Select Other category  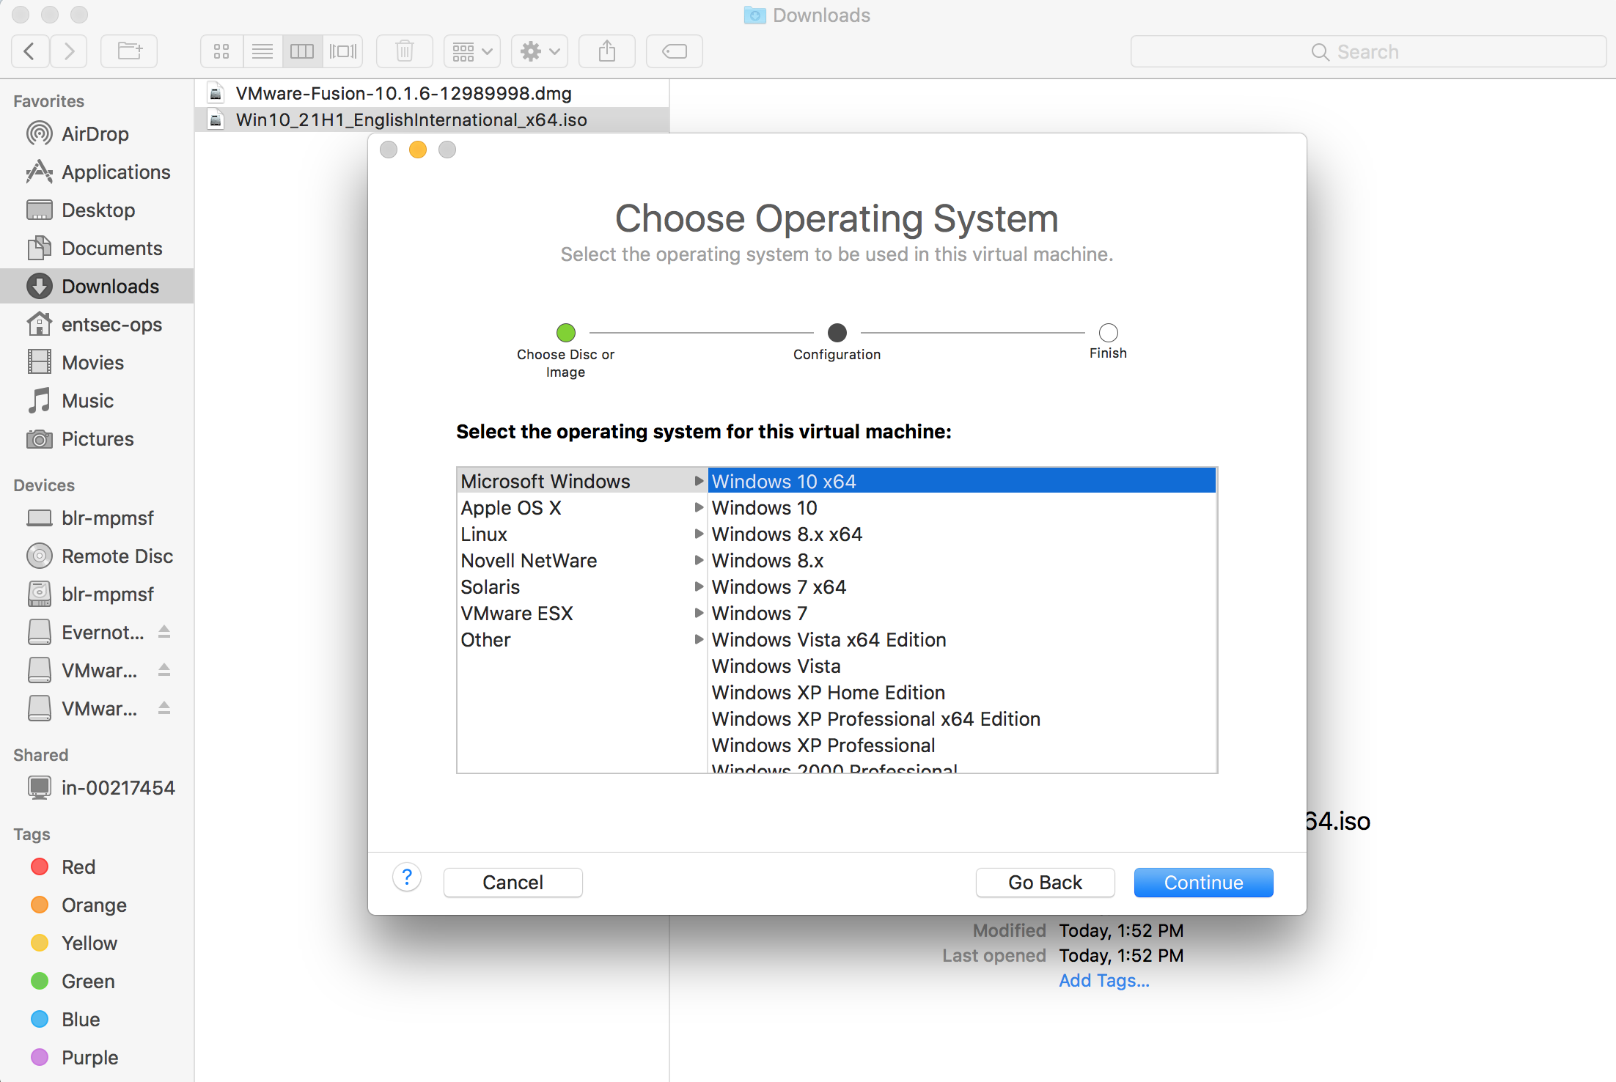tap(582, 640)
